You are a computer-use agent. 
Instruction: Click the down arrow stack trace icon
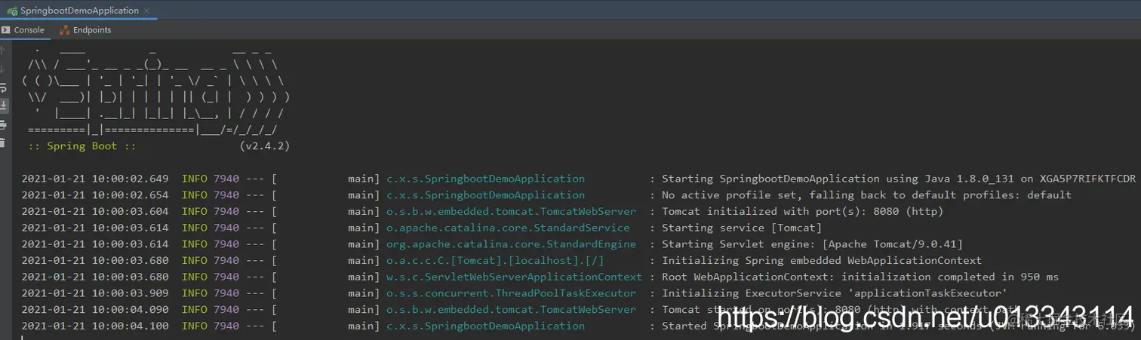tap(3, 69)
